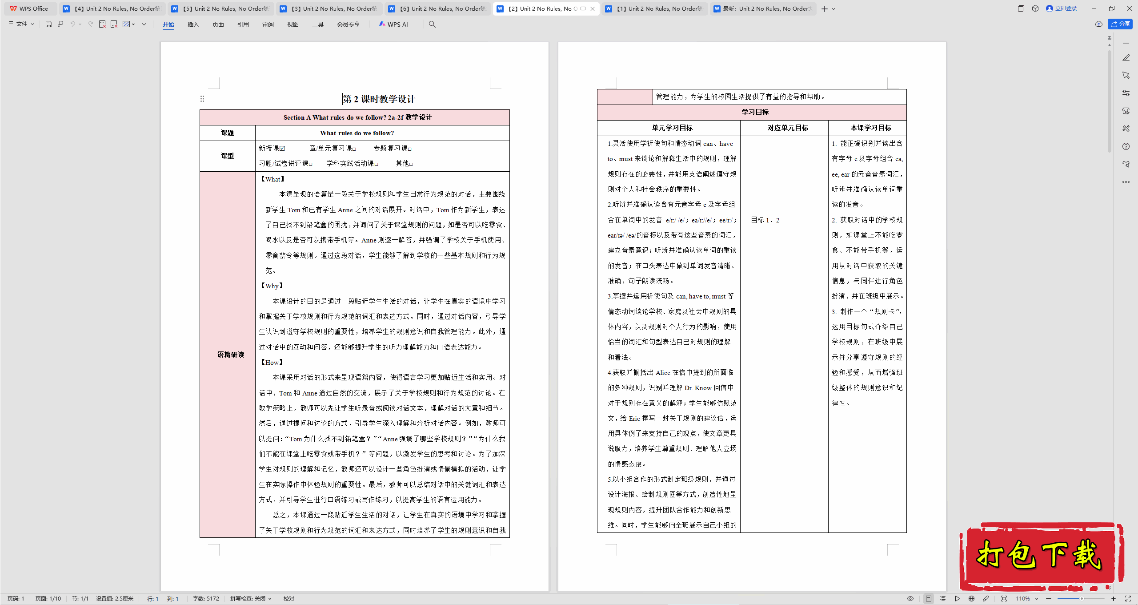Viewport: 1138px width, 605px height.
Task: Open the 页面 ribbon tab
Action: [218, 24]
